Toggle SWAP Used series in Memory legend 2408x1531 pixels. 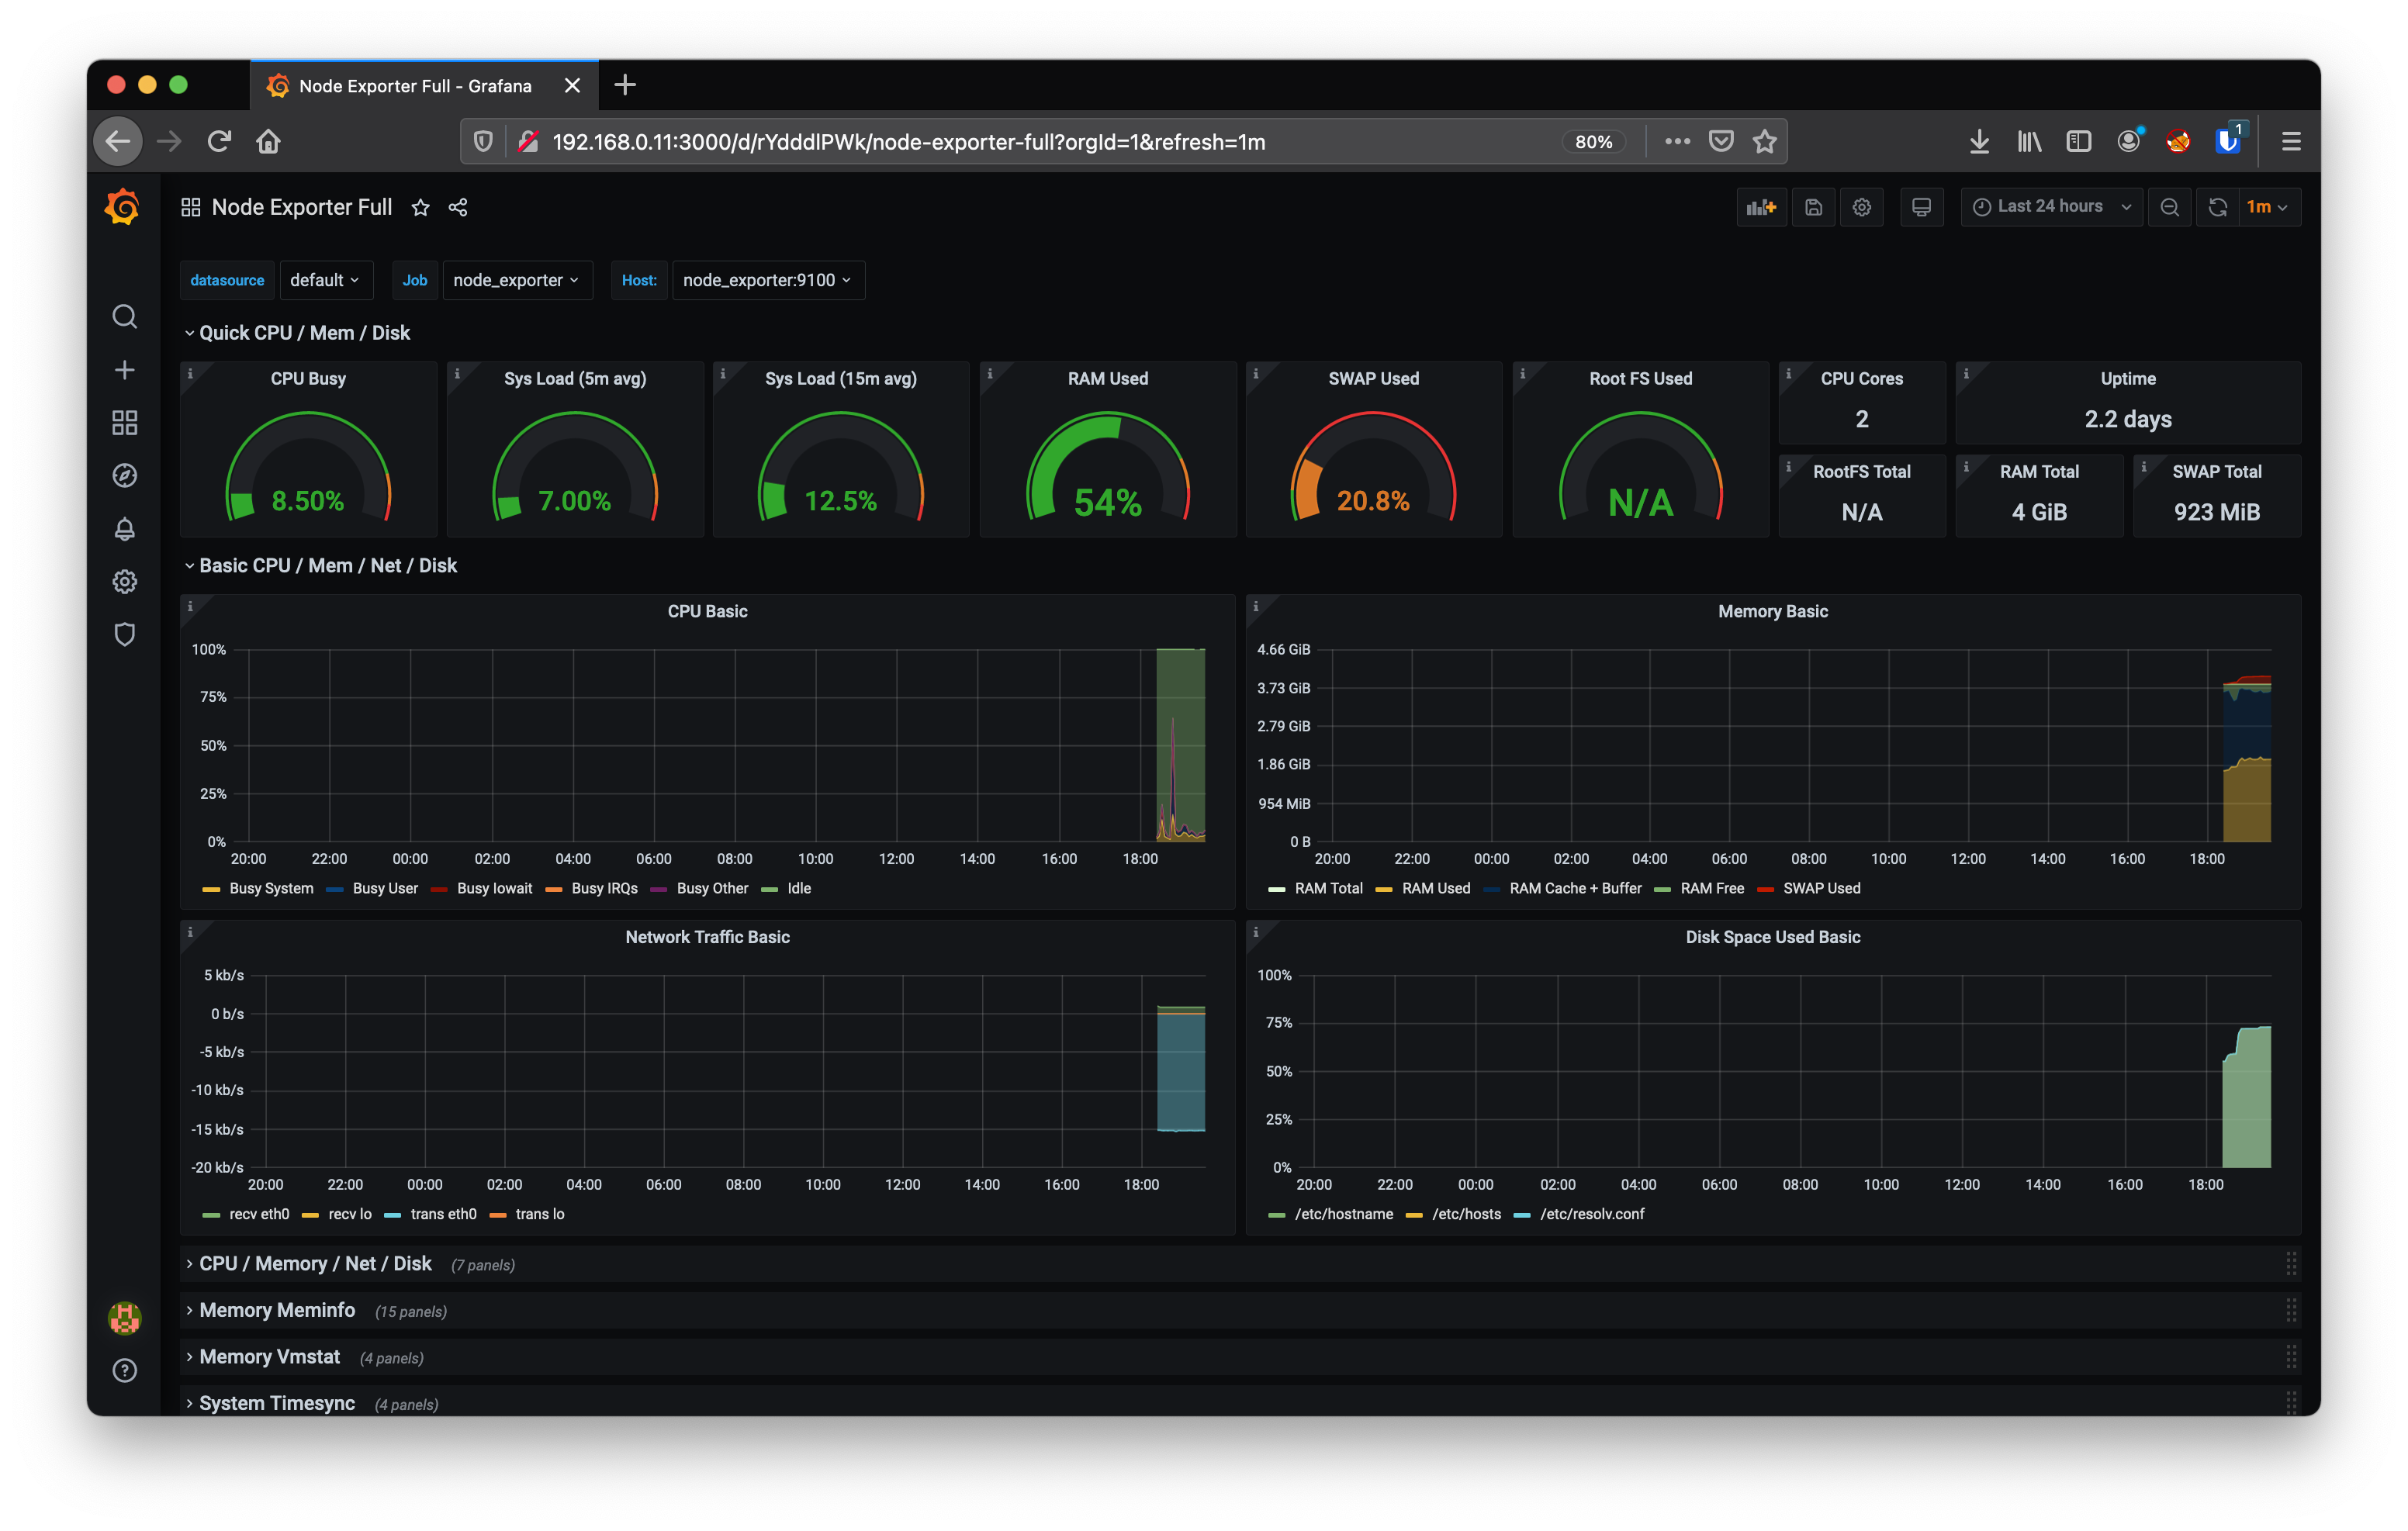click(1821, 888)
